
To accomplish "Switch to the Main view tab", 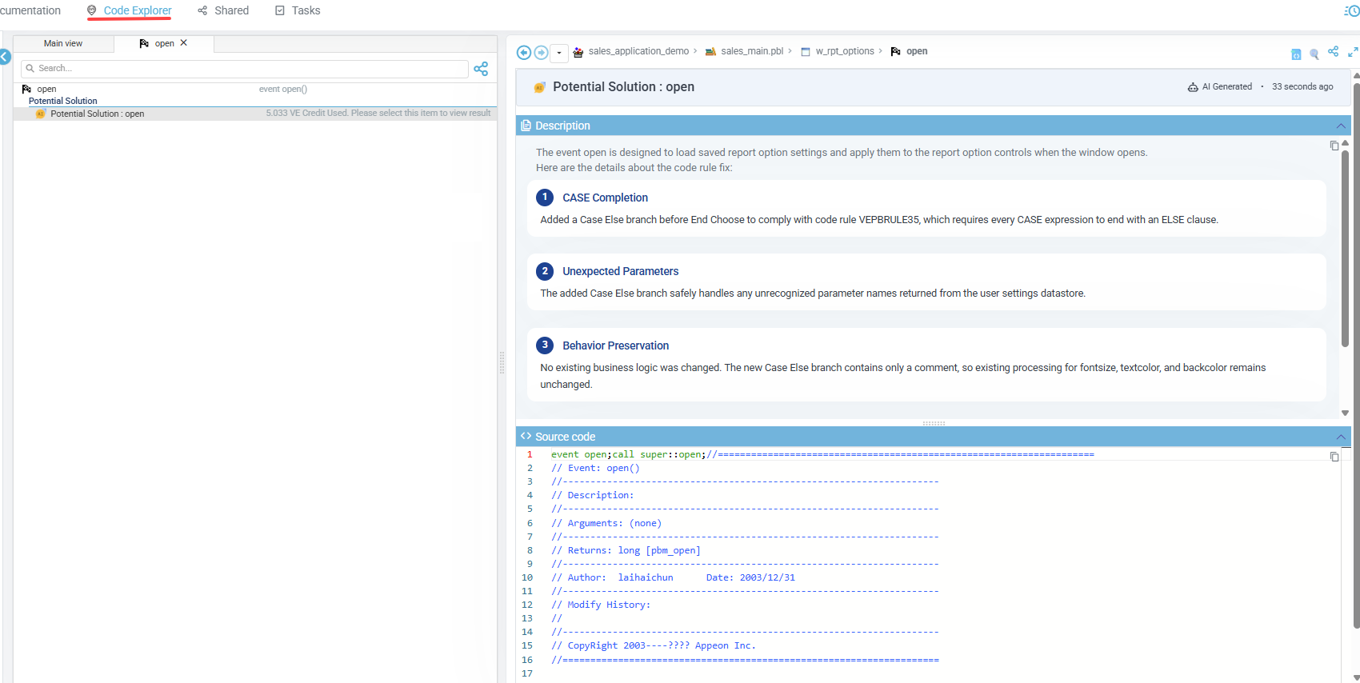I will pyautogui.click(x=63, y=43).
